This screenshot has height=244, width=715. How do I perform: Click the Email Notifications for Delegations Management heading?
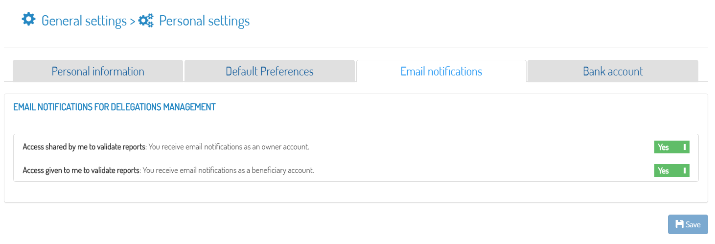point(115,107)
